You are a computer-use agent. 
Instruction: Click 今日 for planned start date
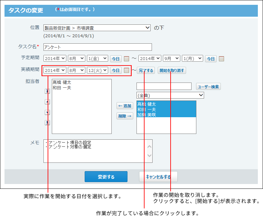tap(116, 59)
